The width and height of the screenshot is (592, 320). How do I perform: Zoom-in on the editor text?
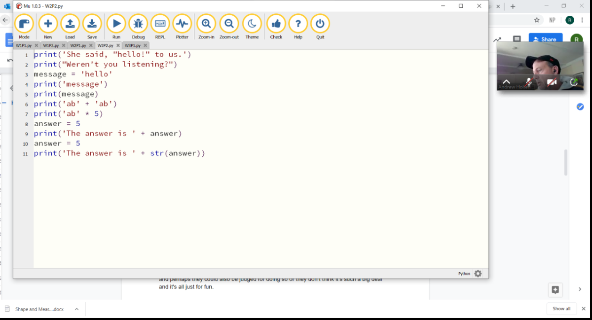206,24
